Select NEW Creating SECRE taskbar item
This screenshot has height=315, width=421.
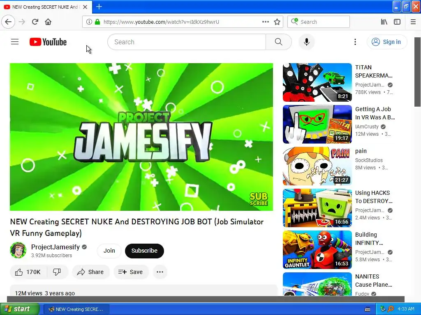[x=76, y=309]
